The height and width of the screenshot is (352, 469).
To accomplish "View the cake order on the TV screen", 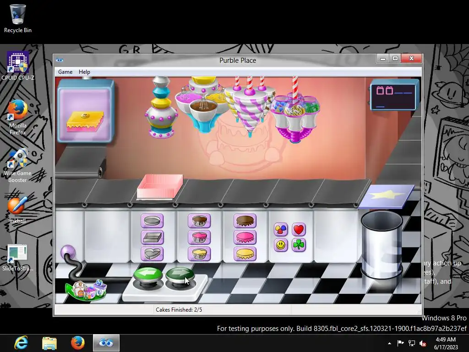I will [86, 111].
